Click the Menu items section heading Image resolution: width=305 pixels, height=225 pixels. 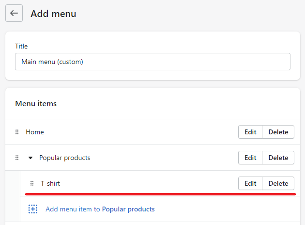36,103
